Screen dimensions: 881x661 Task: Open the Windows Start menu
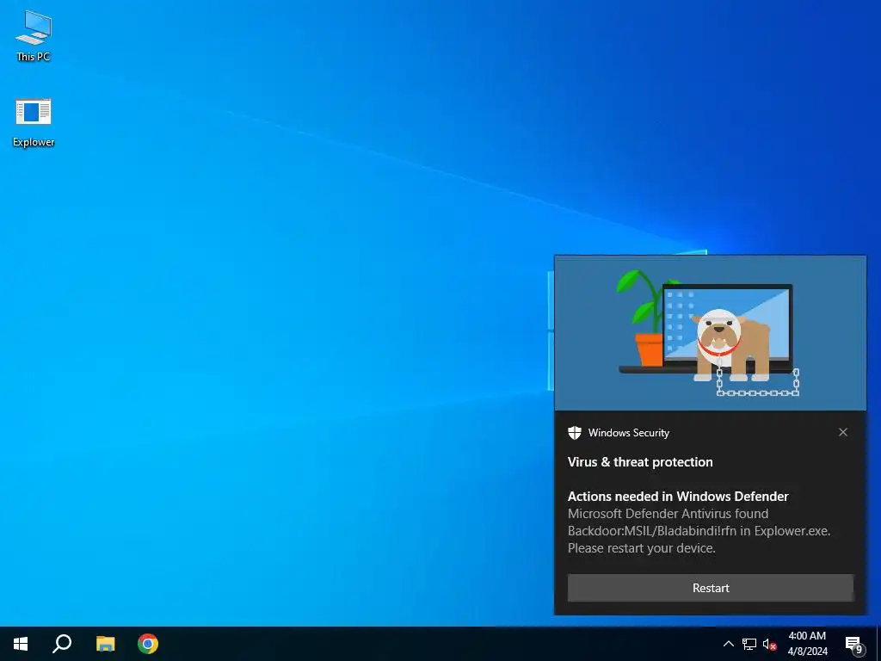click(21, 644)
